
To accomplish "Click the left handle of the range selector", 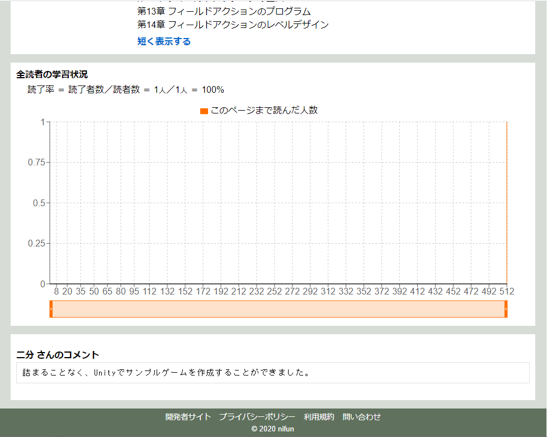I will click(51, 308).
